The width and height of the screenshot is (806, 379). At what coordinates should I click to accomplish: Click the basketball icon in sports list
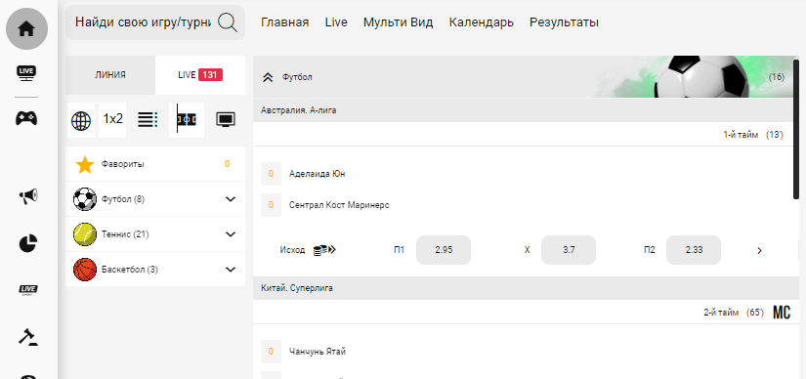pos(85,270)
